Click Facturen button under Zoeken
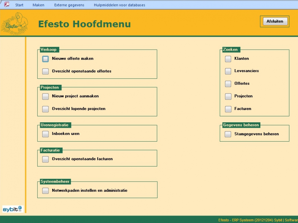 (228, 109)
